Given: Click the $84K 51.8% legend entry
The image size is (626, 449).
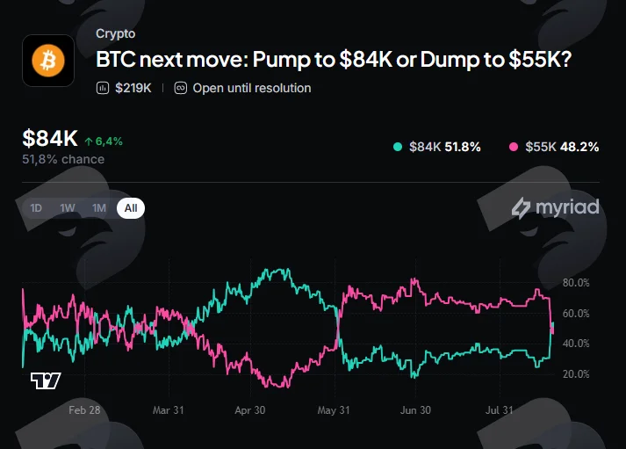Looking at the screenshot, I should point(437,147).
